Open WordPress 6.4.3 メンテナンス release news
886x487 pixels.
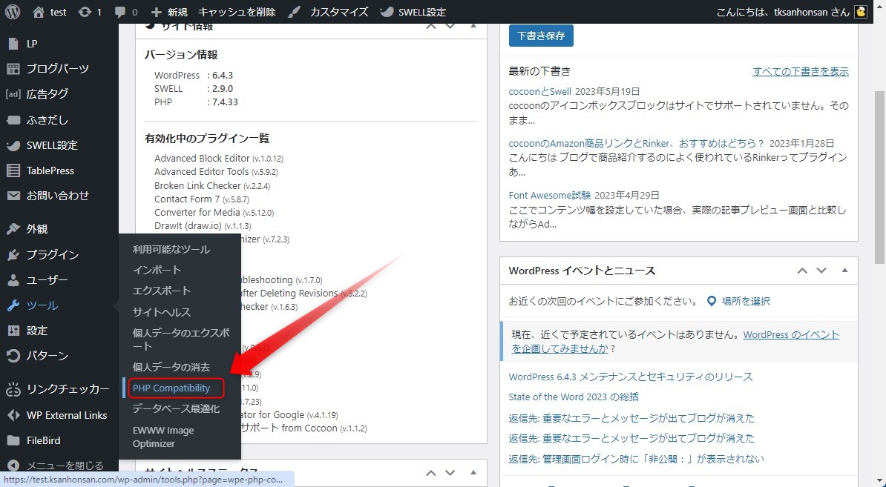[631, 377]
